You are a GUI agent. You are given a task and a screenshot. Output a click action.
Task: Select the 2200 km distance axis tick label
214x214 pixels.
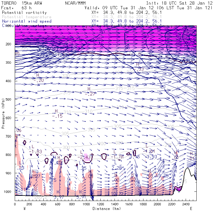click(x=172, y=204)
